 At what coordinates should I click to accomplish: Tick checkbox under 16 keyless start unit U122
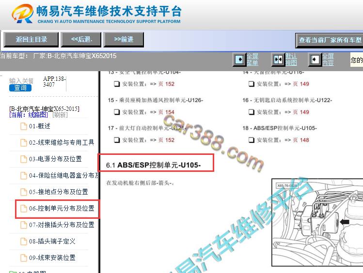251,112
